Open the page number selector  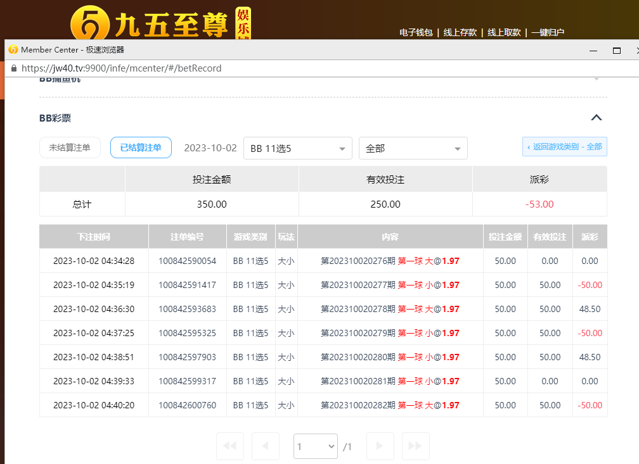(316, 446)
